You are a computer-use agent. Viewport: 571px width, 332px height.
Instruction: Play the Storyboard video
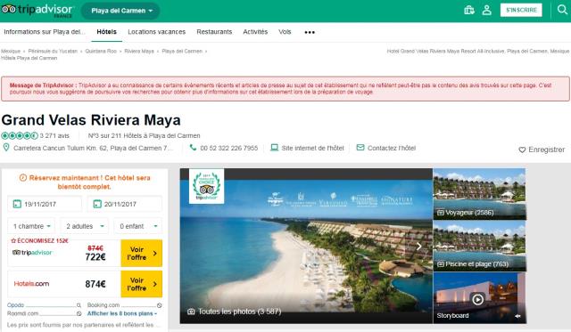point(478,300)
